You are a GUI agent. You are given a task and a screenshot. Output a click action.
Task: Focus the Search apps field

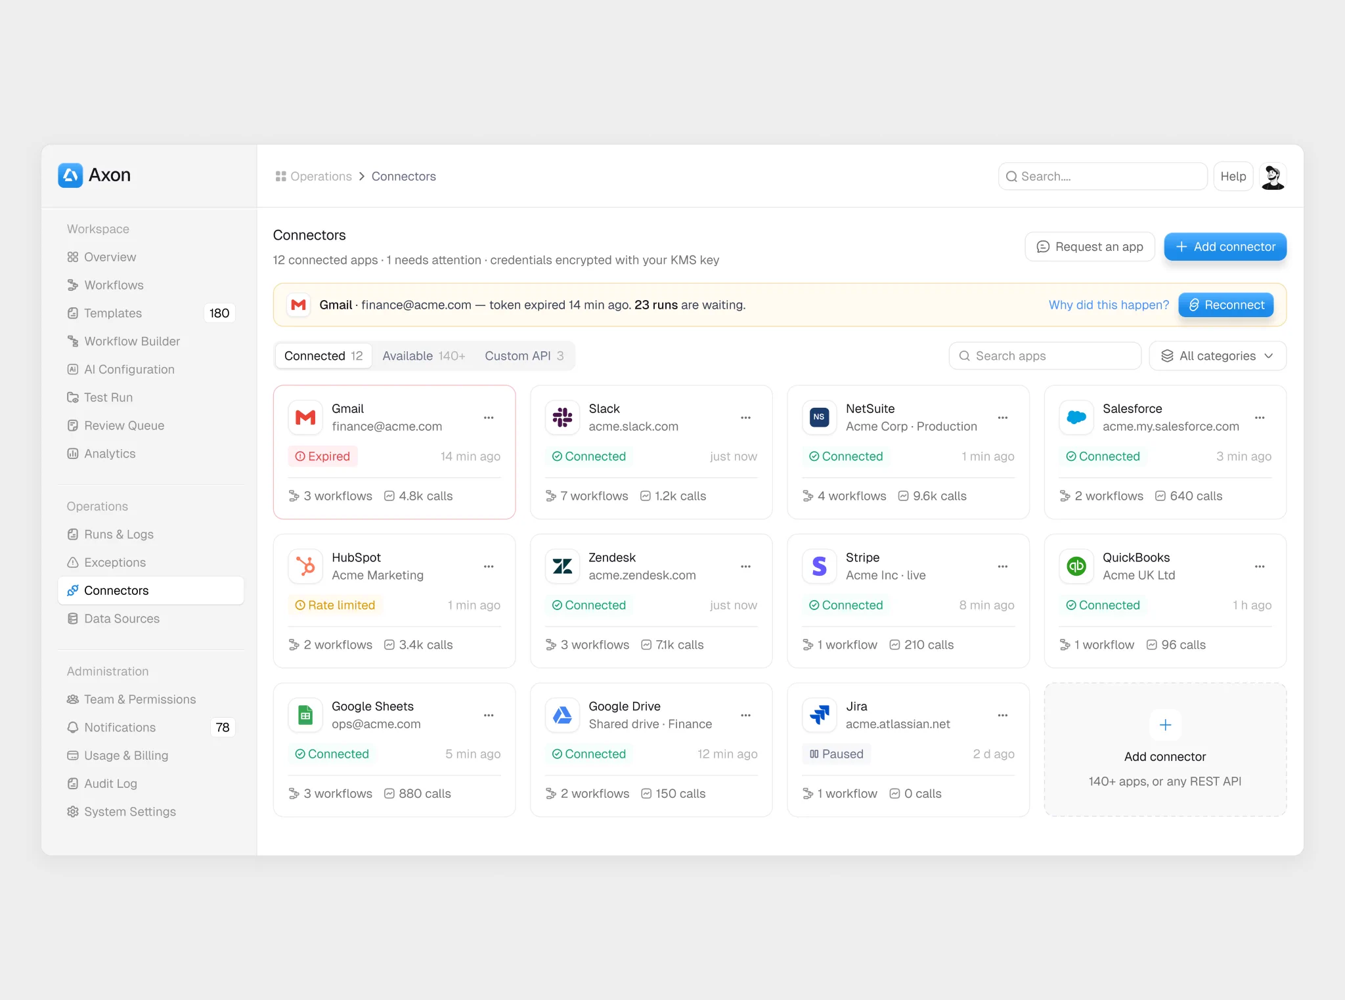click(1045, 356)
